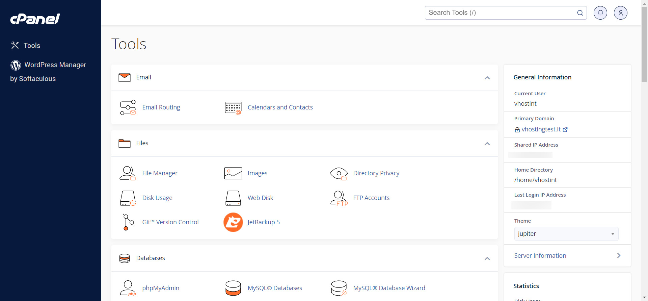The image size is (648, 301).
Task: Click the Directory Privacy eye icon
Action: (x=339, y=174)
